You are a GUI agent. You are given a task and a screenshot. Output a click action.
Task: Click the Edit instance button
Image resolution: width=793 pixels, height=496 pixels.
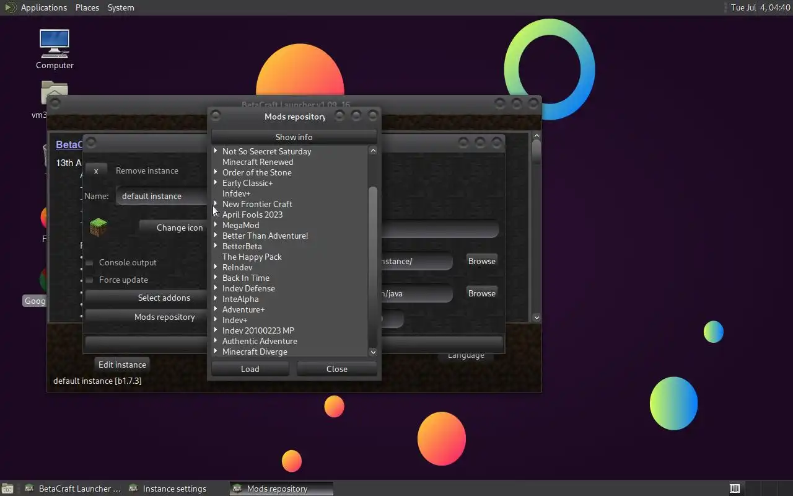[122, 365]
